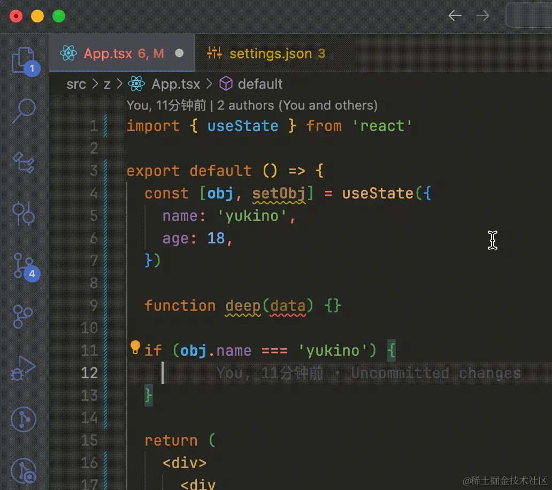The width and height of the screenshot is (552, 490).
Task: Click the 'react' string on line 1
Action: tap(382, 126)
